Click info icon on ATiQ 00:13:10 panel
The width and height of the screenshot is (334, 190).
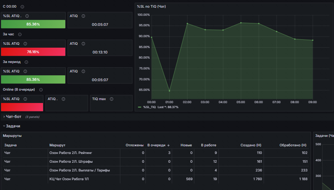pos(83,44)
